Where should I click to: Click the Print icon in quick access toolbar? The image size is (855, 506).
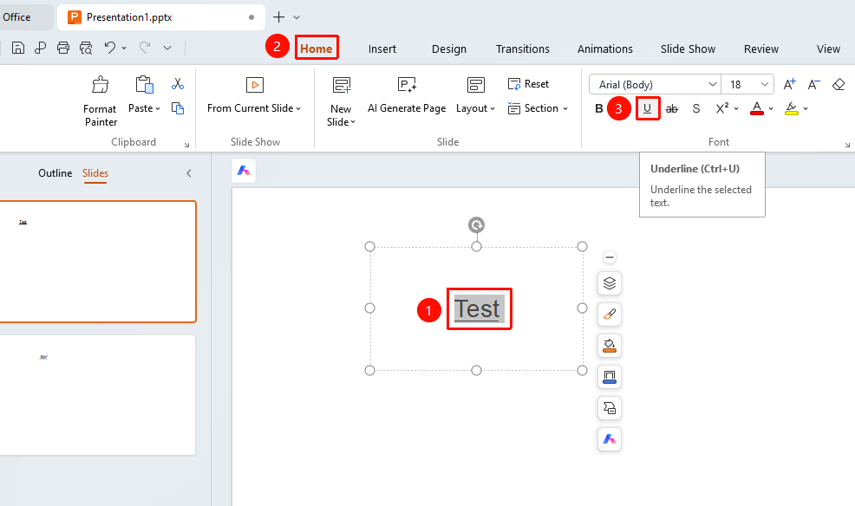click(x=63, y=48)
